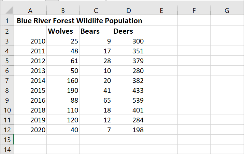The image size is (244, 154).
Task: Select column A header
Action: point(30,10)
